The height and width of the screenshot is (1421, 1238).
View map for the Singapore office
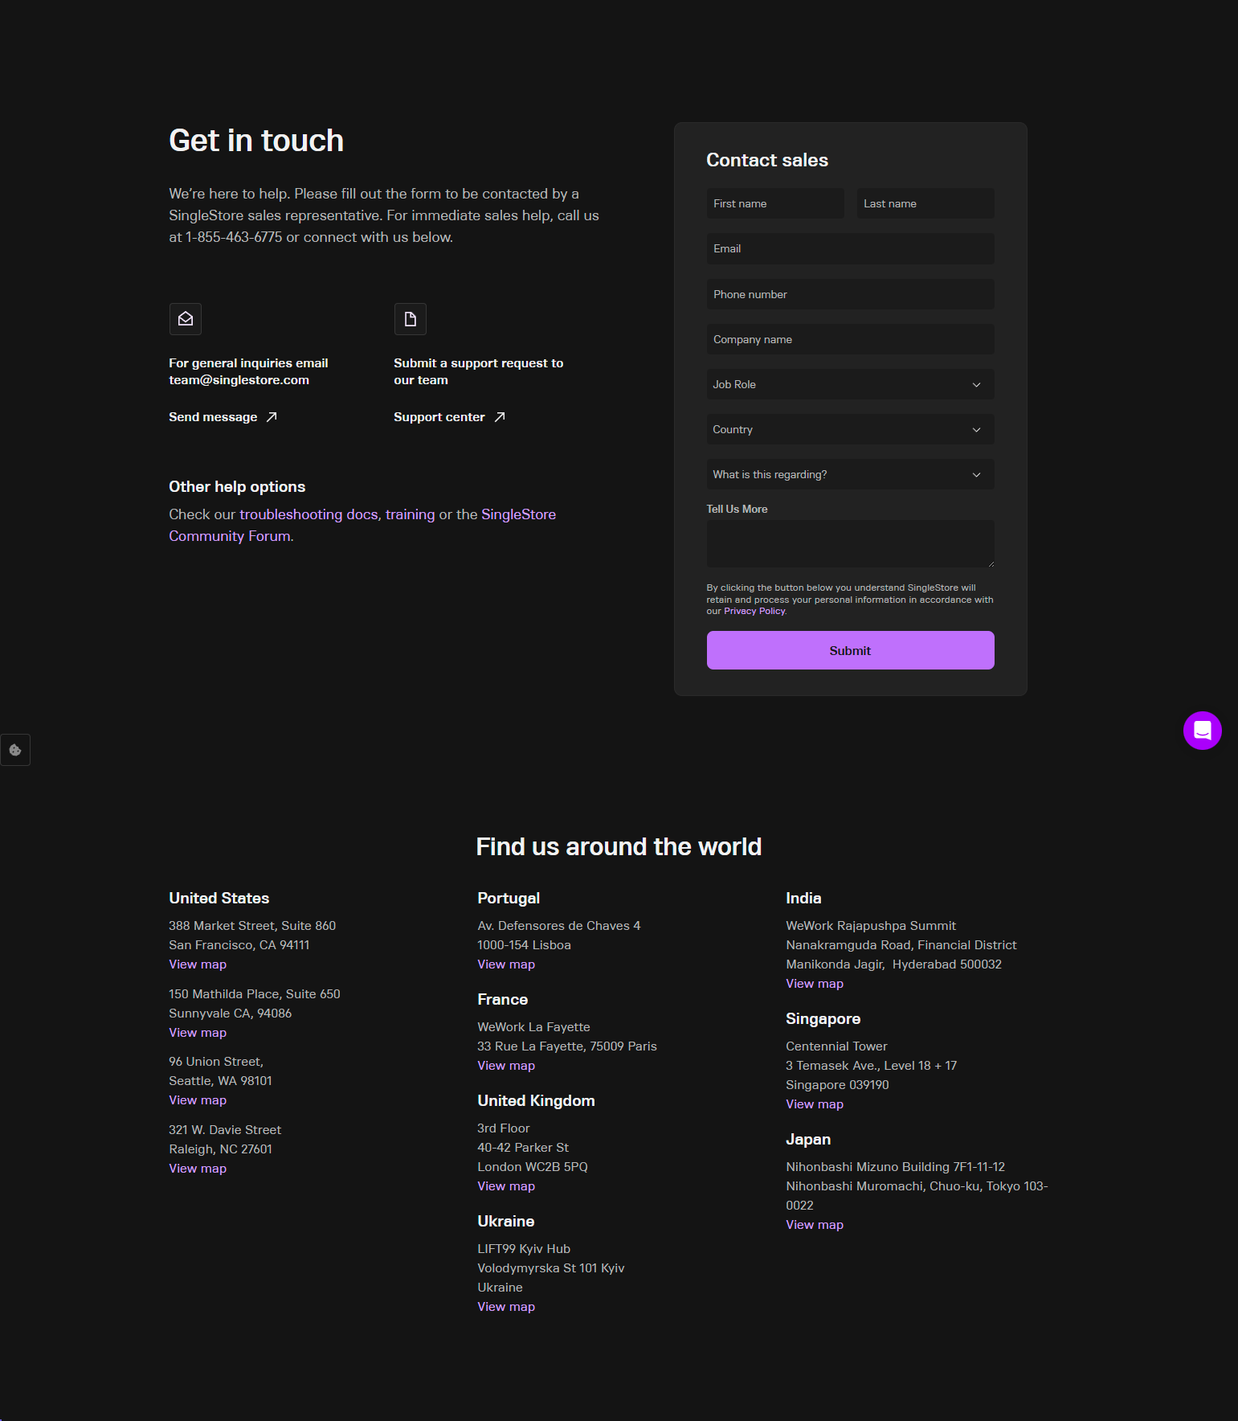point(814,1104)
